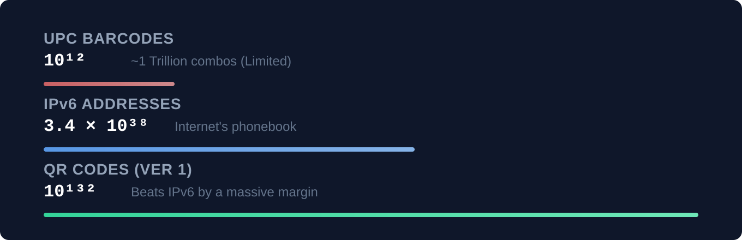Click the green QR Codes bar
742x240 pixels.
[x=371, y=215]
